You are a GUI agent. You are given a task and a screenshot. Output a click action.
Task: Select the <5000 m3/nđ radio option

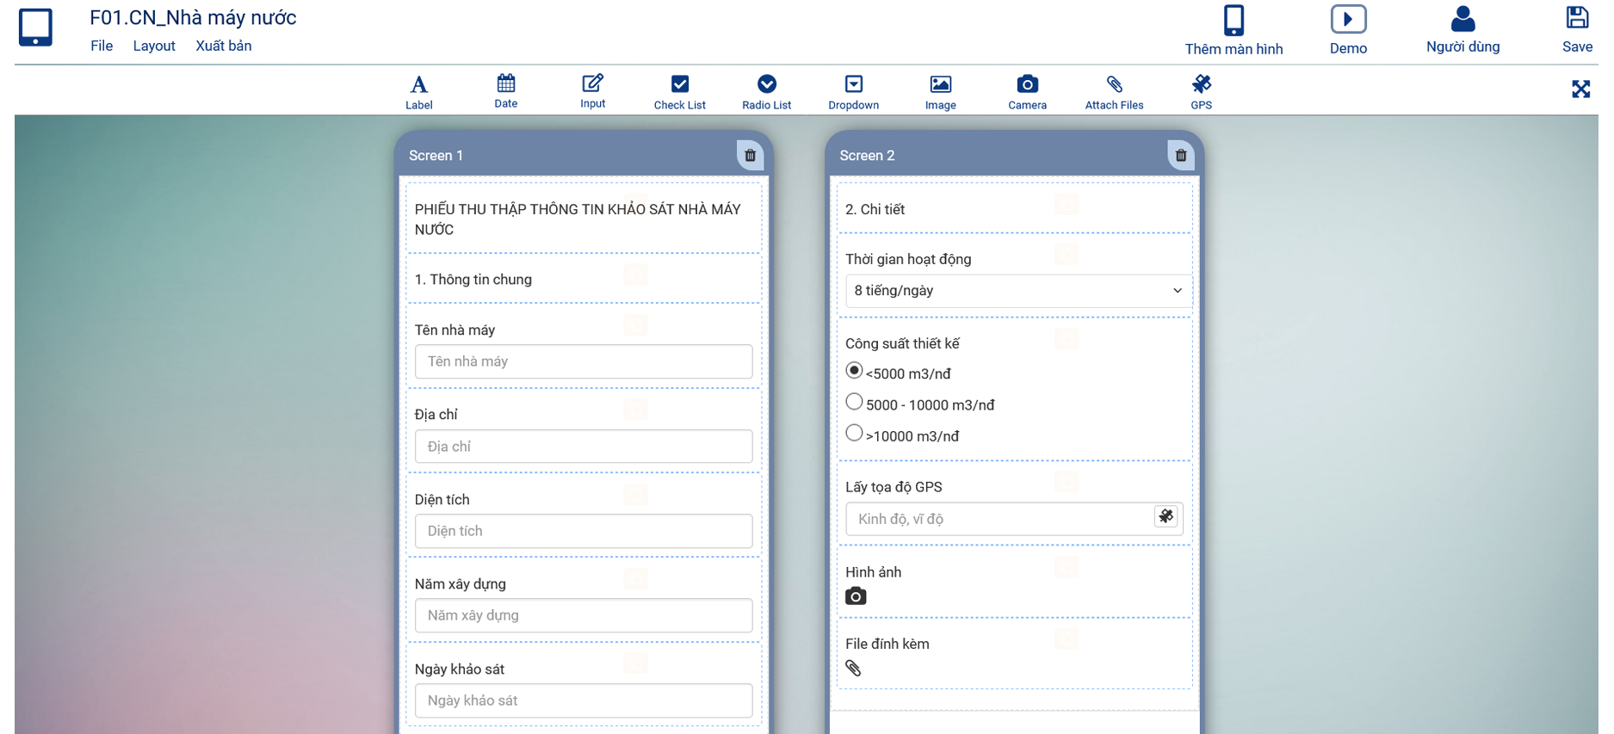pos(854,371)
